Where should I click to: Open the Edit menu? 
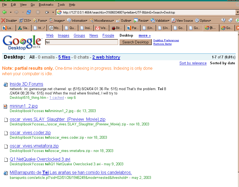pos(13,5)
